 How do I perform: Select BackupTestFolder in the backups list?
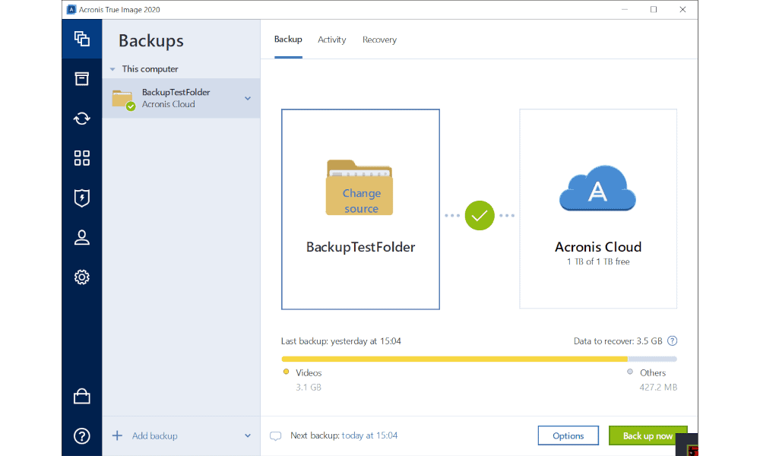coord(182,98)
